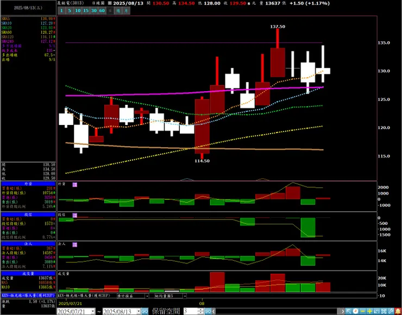The width and height of the screenshot is (402, 315).
Task: Click the 114.50 low price label
Action: pos(202,161)
